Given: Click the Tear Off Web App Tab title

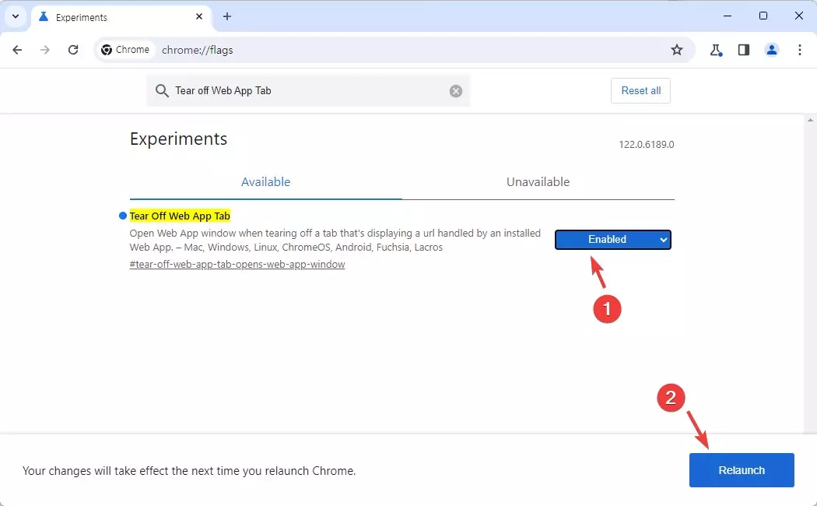Looking at the screenshot, I should 180,216.
